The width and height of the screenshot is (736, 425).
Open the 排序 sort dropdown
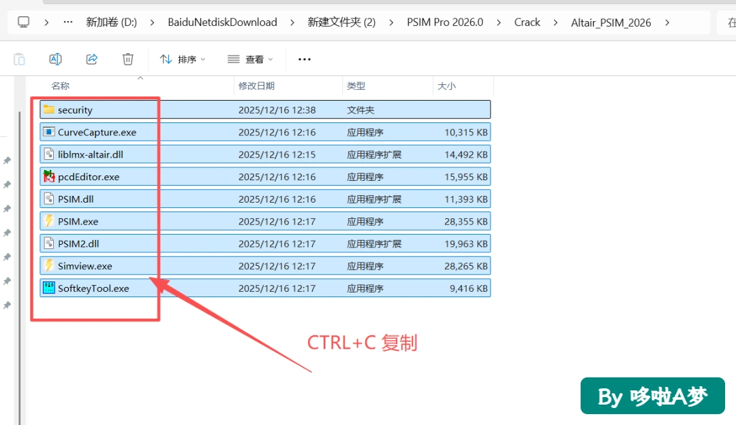click(x=183, y=59)
